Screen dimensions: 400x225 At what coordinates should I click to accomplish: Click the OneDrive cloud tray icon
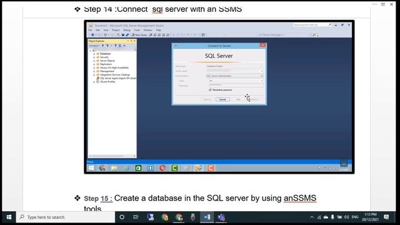pyautogui.click(x=326, y=217)
